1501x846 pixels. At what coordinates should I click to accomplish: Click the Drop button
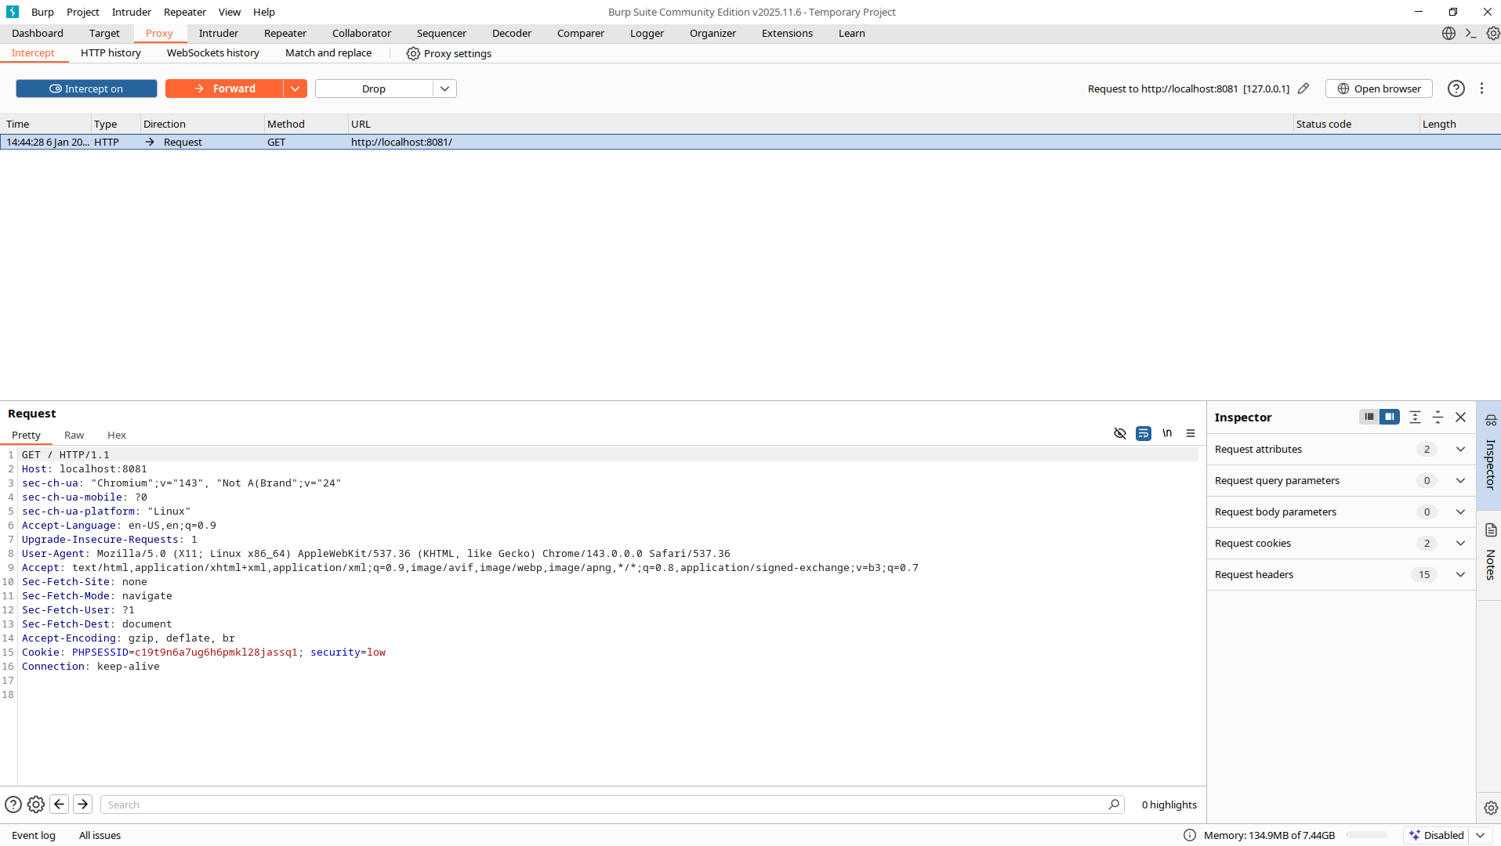click(x=374, y=89)
